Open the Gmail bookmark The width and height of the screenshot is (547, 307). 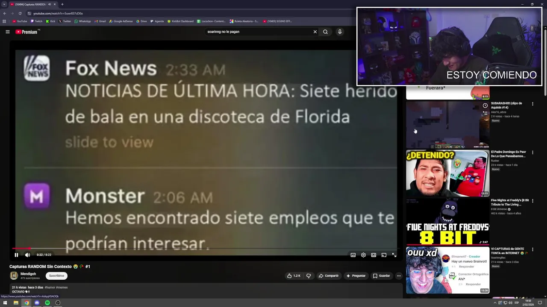click(100, 21)
